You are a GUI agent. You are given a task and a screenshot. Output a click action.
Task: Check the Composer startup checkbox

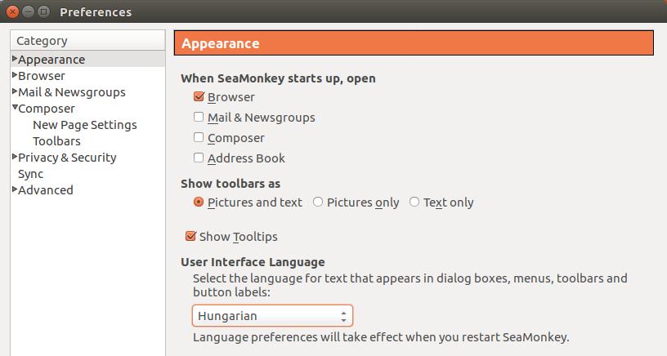coord(199,137)
